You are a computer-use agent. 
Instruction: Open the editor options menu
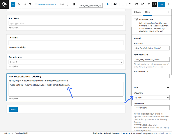(169, 4)
